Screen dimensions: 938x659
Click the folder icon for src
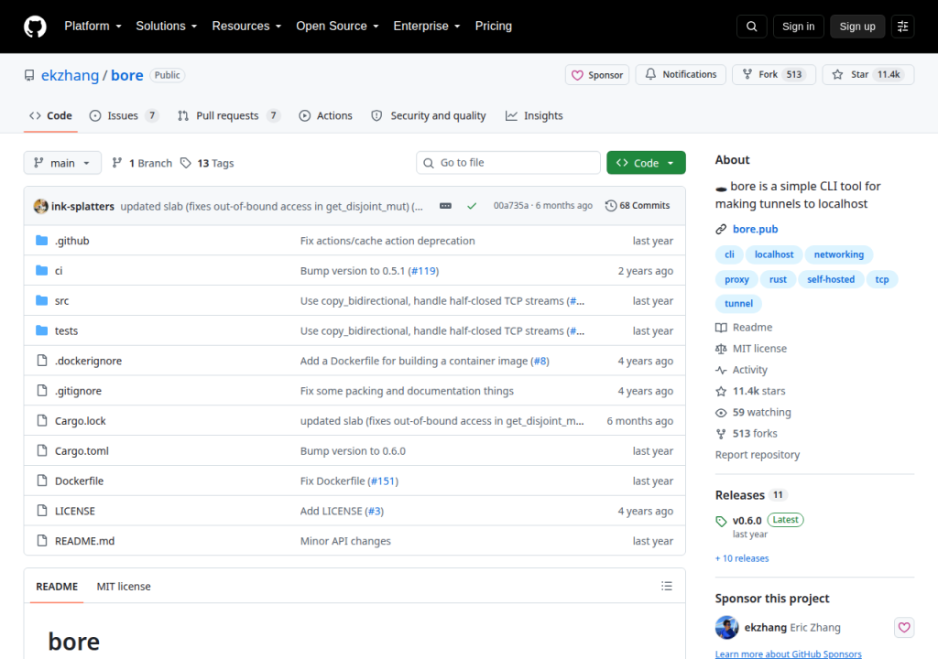click(42, 300)
